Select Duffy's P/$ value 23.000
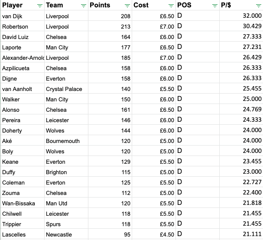The height and width of the screenshot is (240, 263). pyautogui.click(x=241, y=172)
